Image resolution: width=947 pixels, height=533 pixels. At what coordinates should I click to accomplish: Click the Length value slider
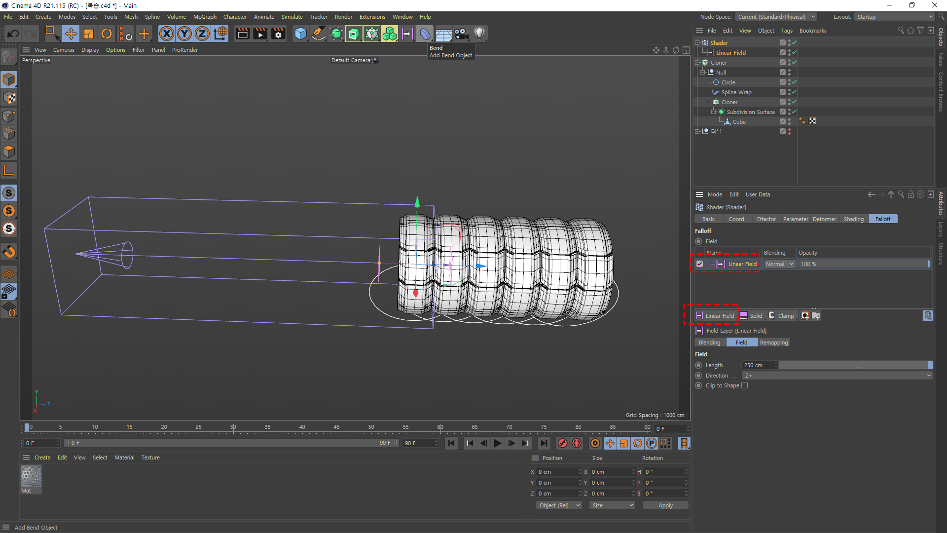pos(855,365)
